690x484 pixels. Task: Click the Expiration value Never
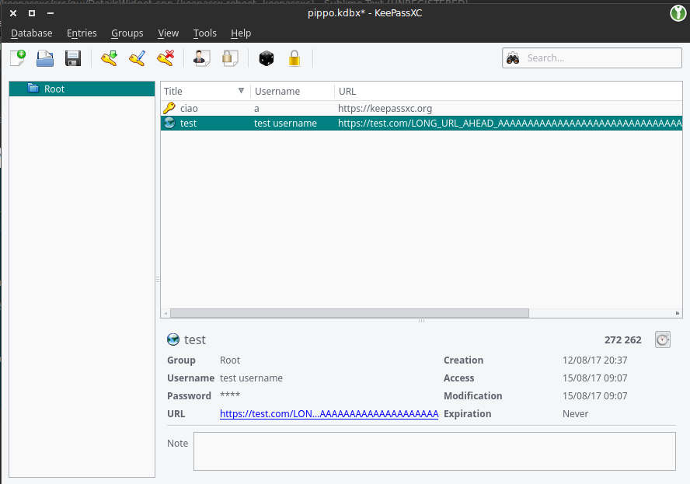pyautogui.click(x=575, y=413)
